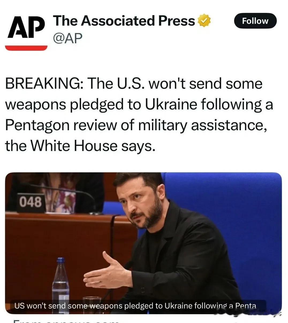Screen dimensions: 288x323
Task: Open the AP logo profile avatar
Action: coord(26,31)
